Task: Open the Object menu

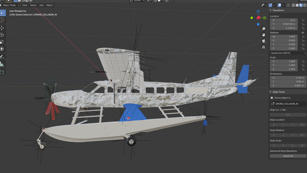Action: pyautogui.click(x=49, y=5)
